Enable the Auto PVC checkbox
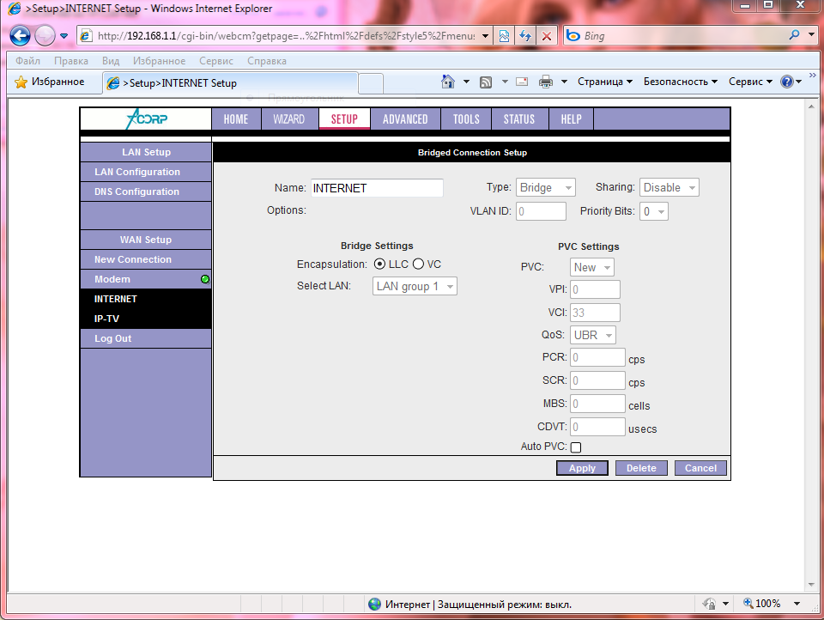 click(576, 447)
